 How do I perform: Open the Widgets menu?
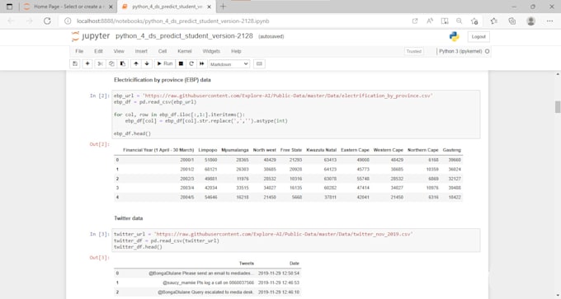coord(211,51)
